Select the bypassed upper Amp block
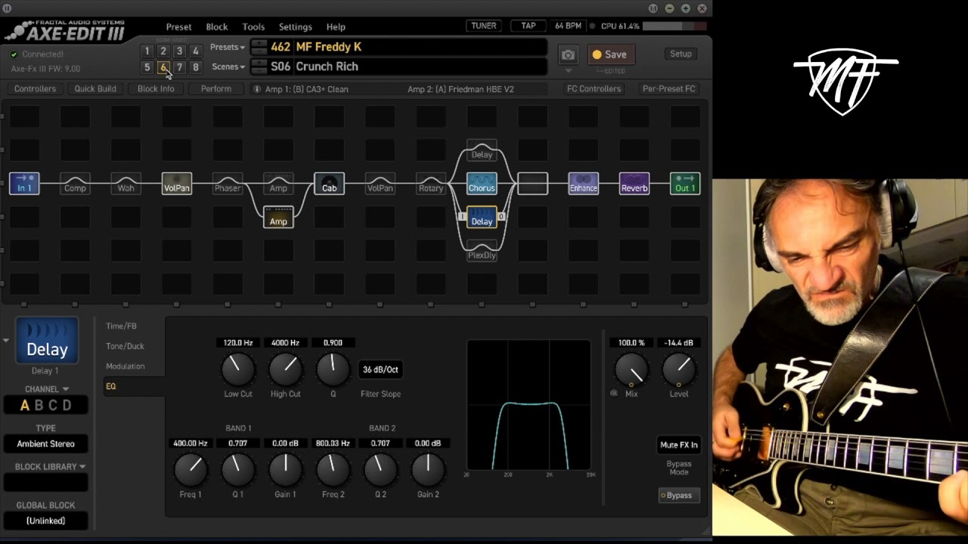Image resolution: width=968 pixels, height=544 pixels. [x=278, y=184]
